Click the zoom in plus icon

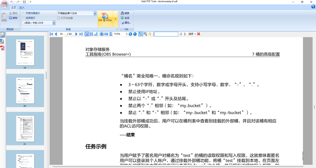(130, 34)
